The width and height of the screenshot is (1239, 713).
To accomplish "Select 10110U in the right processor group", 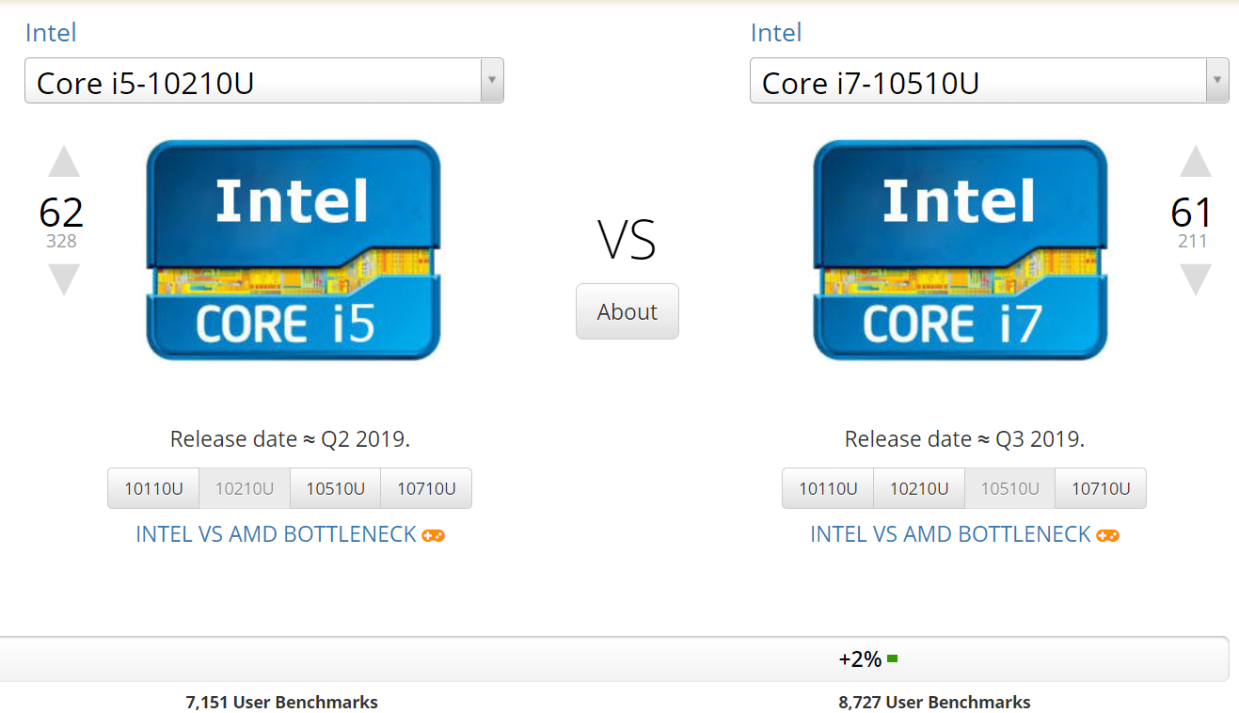I will point(828,488).
